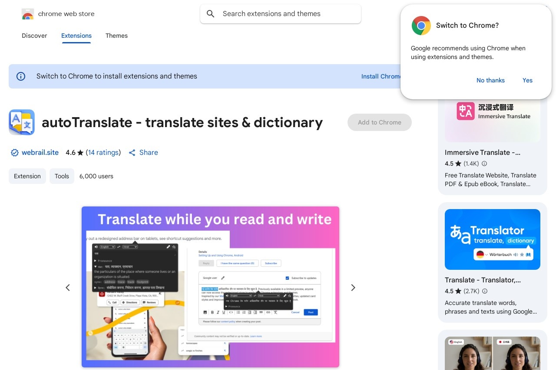Click the autoTranslate extension heading text
This screenshot has width=556, height=370.
coord(182,123)
